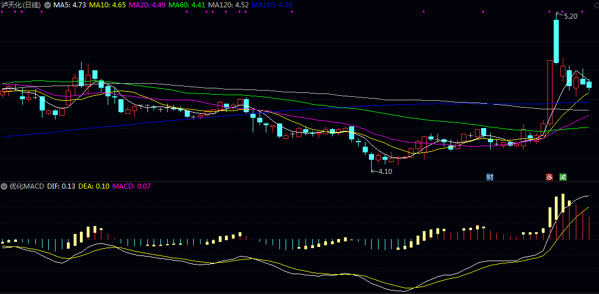Select the green MA60 average label
This screenshot has height=294, width=599.
click(188, 5)
